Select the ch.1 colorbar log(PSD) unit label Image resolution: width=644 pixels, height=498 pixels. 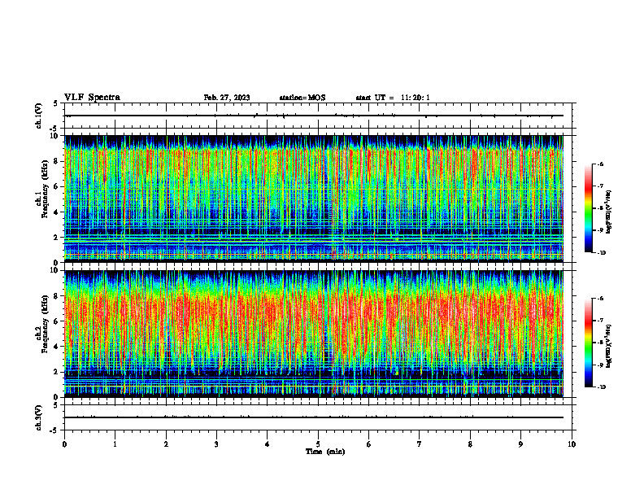coord(609,212)
